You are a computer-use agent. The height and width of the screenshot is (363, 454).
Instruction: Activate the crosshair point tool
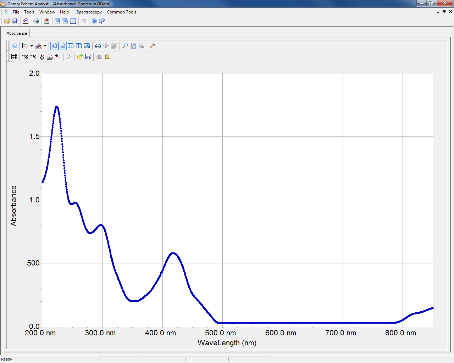pyautogui.click(x=58, y=57)
